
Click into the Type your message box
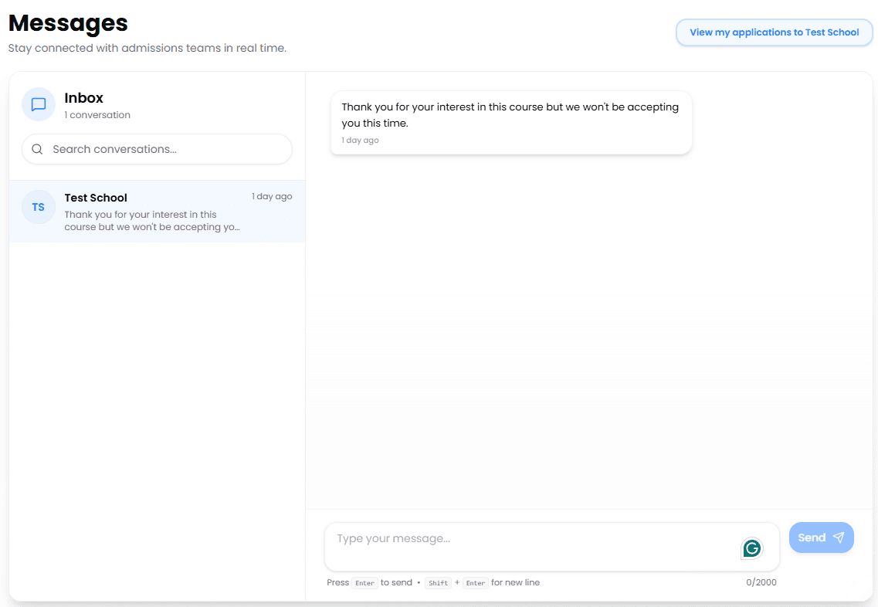coord(533,547)
